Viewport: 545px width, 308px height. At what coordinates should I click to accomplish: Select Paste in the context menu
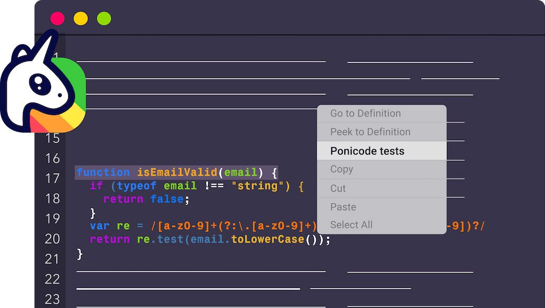pos(382,207)
